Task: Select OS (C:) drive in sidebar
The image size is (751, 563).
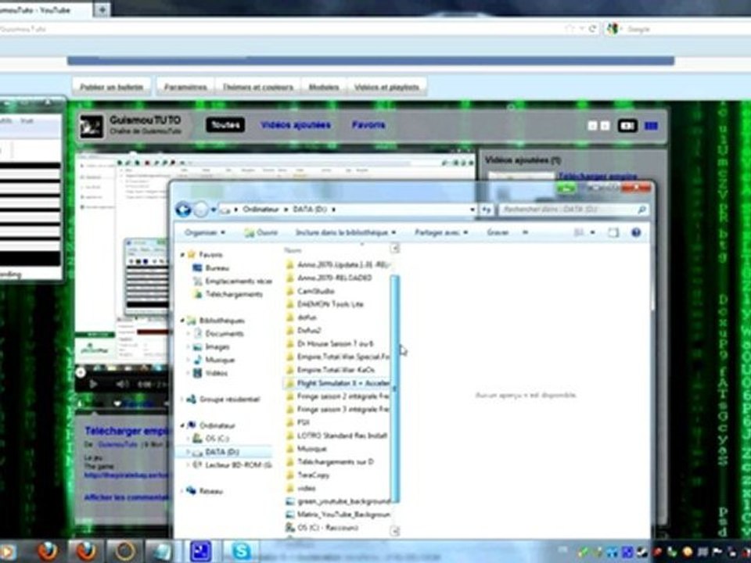Action: point(211,438)
